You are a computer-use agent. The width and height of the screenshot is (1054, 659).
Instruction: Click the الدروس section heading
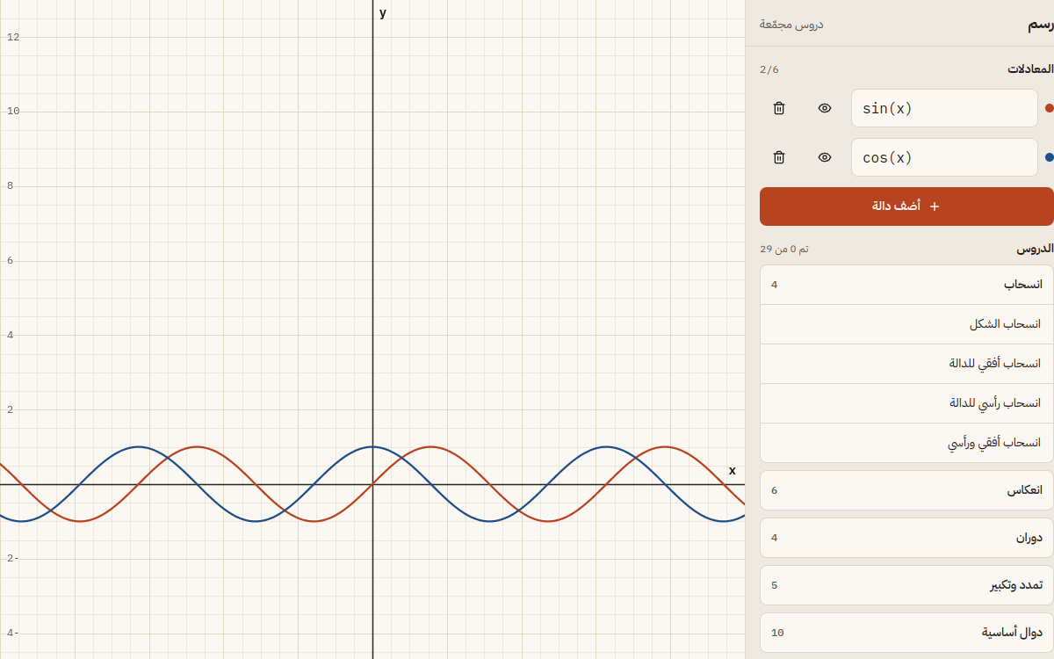click(1036, 249)
